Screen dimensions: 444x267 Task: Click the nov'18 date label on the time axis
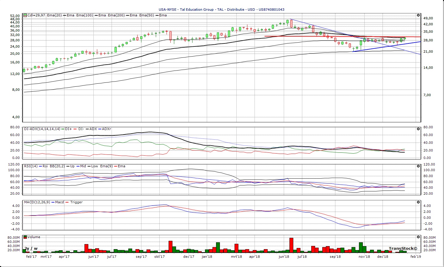click(364, 256)
